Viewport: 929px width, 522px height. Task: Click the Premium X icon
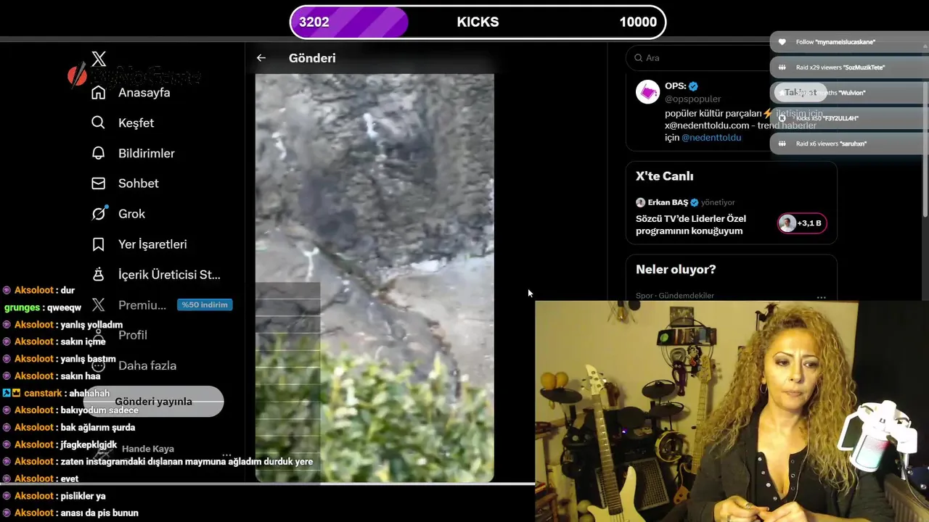[99, 305]
